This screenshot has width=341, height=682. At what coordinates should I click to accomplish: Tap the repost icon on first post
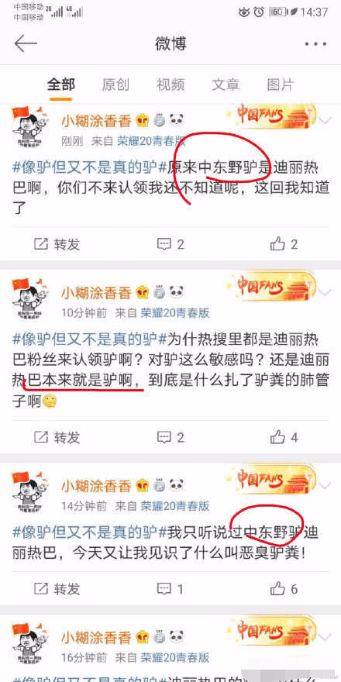point(41,244)
